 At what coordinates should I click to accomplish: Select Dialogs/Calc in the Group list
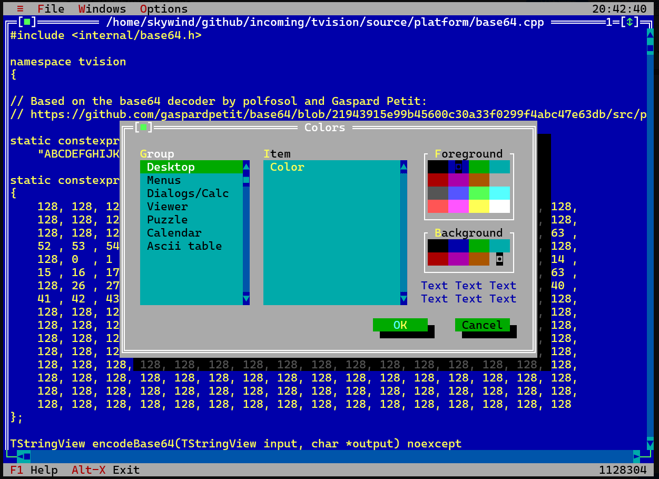pyautogui.click(x=188, y=193)
